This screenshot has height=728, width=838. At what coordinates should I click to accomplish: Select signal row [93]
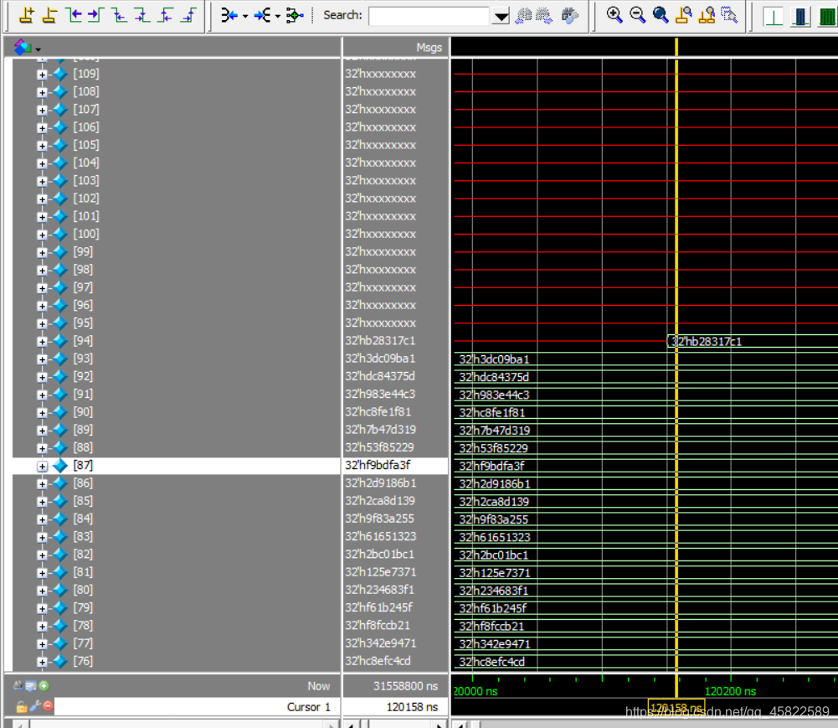[176, 359]
